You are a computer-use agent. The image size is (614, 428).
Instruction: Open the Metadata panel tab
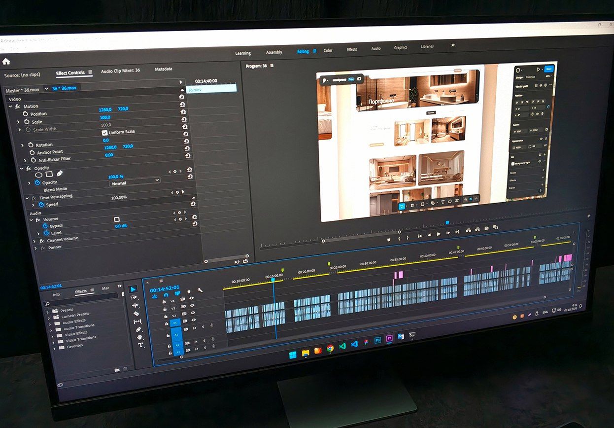[163, 69]
